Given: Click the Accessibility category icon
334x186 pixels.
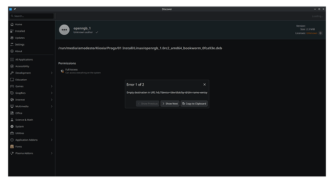Looking at the screenshot, I should click(12, 66).
